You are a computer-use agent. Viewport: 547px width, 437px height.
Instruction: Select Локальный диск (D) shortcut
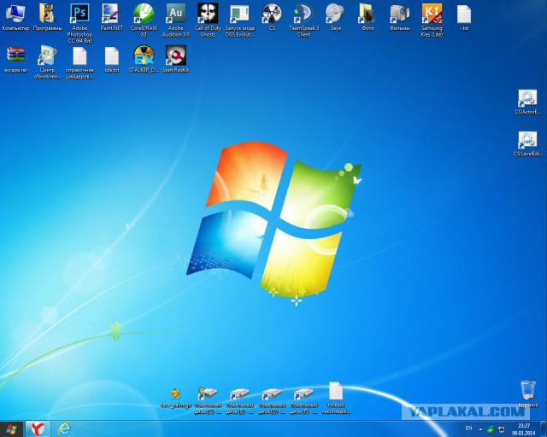coord(272,401)
